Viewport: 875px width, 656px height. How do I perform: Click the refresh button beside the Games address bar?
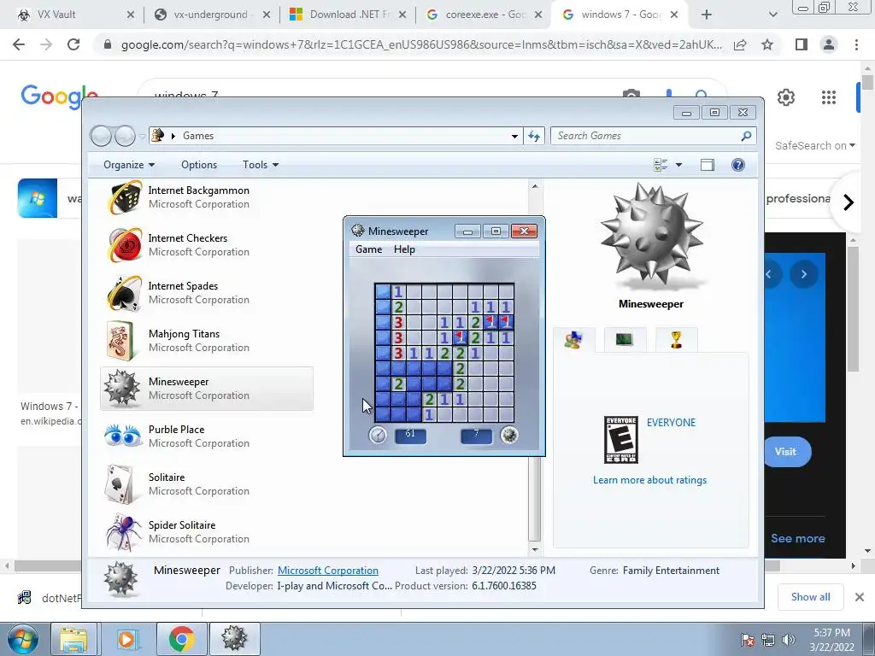534,136
